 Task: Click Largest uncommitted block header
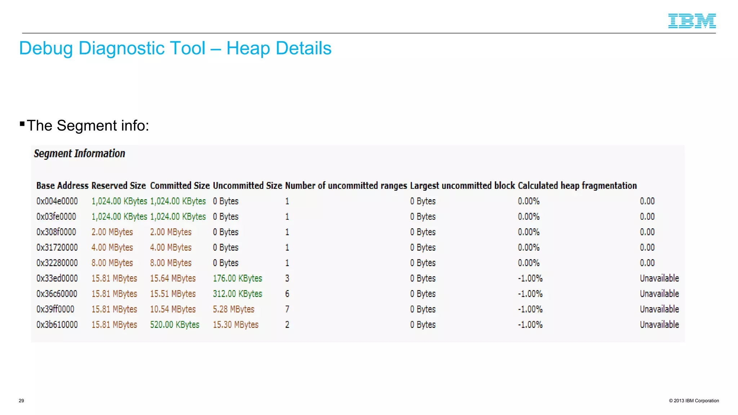click(x=463, y=186)
